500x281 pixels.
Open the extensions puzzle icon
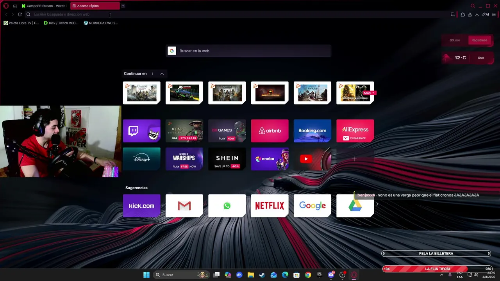(463, 14)
